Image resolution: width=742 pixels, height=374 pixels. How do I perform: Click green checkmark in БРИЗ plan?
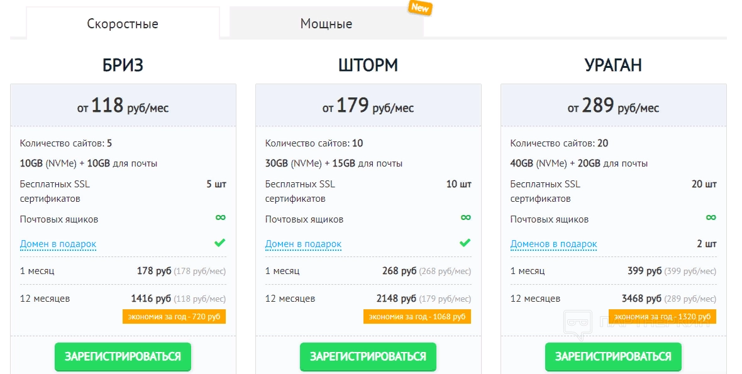pyautogui.click(x=219, y=243)
